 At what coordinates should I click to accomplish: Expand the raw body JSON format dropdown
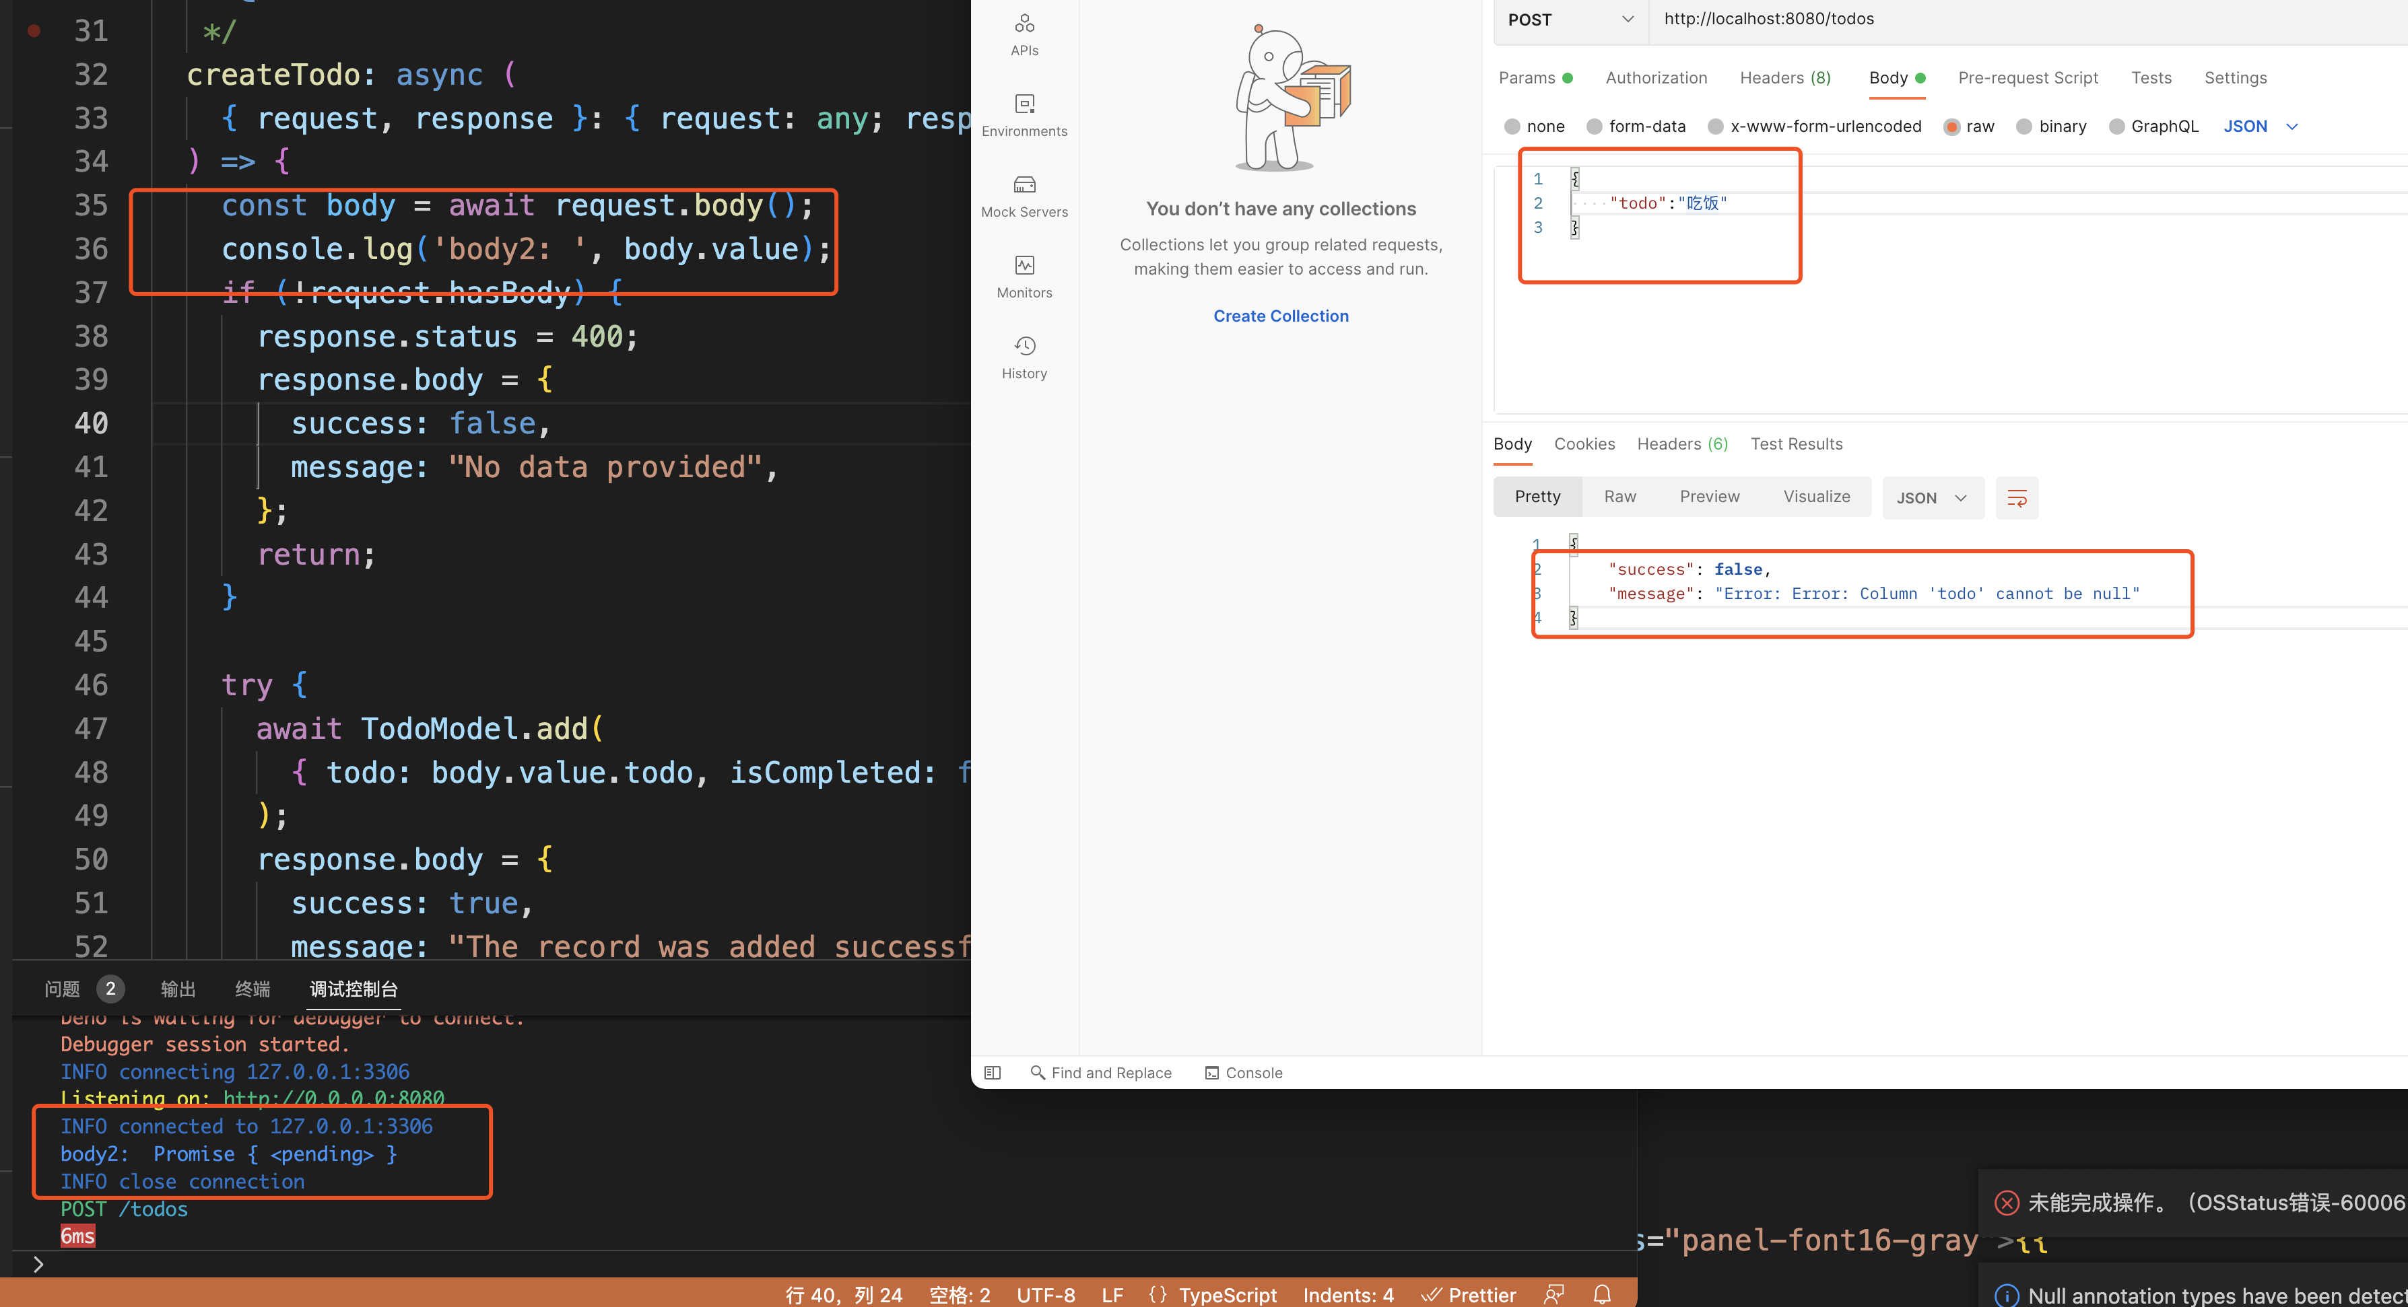[x=2259, y=126]
